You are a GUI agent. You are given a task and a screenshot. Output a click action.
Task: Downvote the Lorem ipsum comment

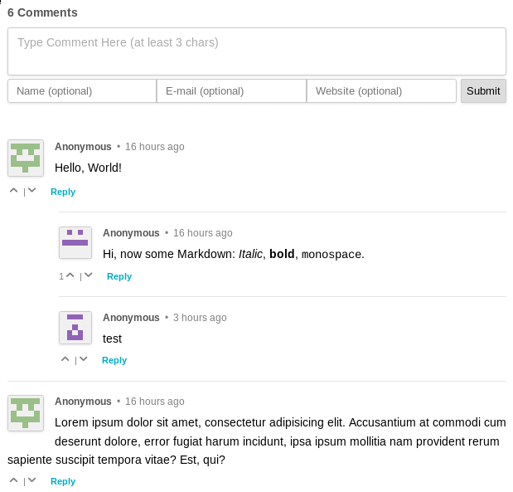click(x=31, y=480)
